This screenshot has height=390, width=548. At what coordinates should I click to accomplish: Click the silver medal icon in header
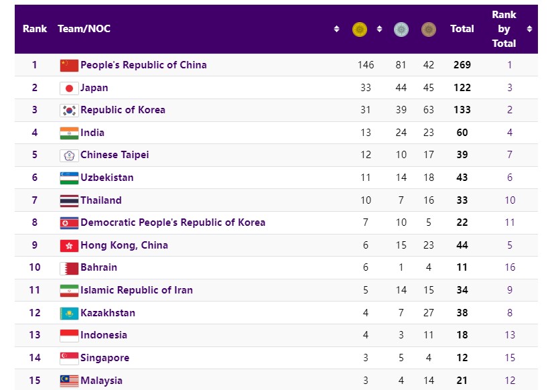pyautogui.click(x=401, y=29)
